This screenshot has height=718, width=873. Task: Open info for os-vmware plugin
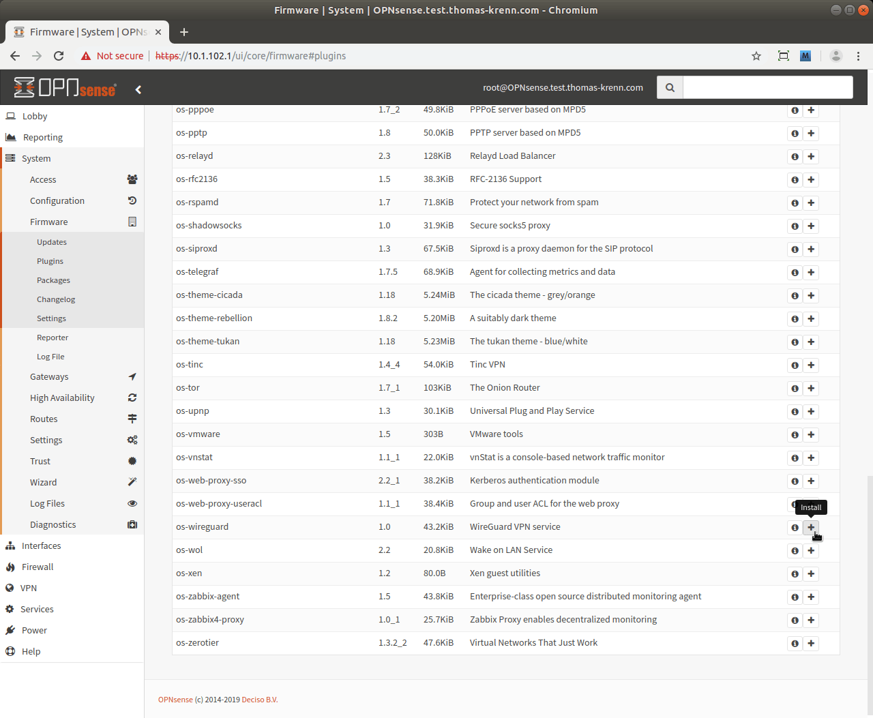[x=795, y=434]
